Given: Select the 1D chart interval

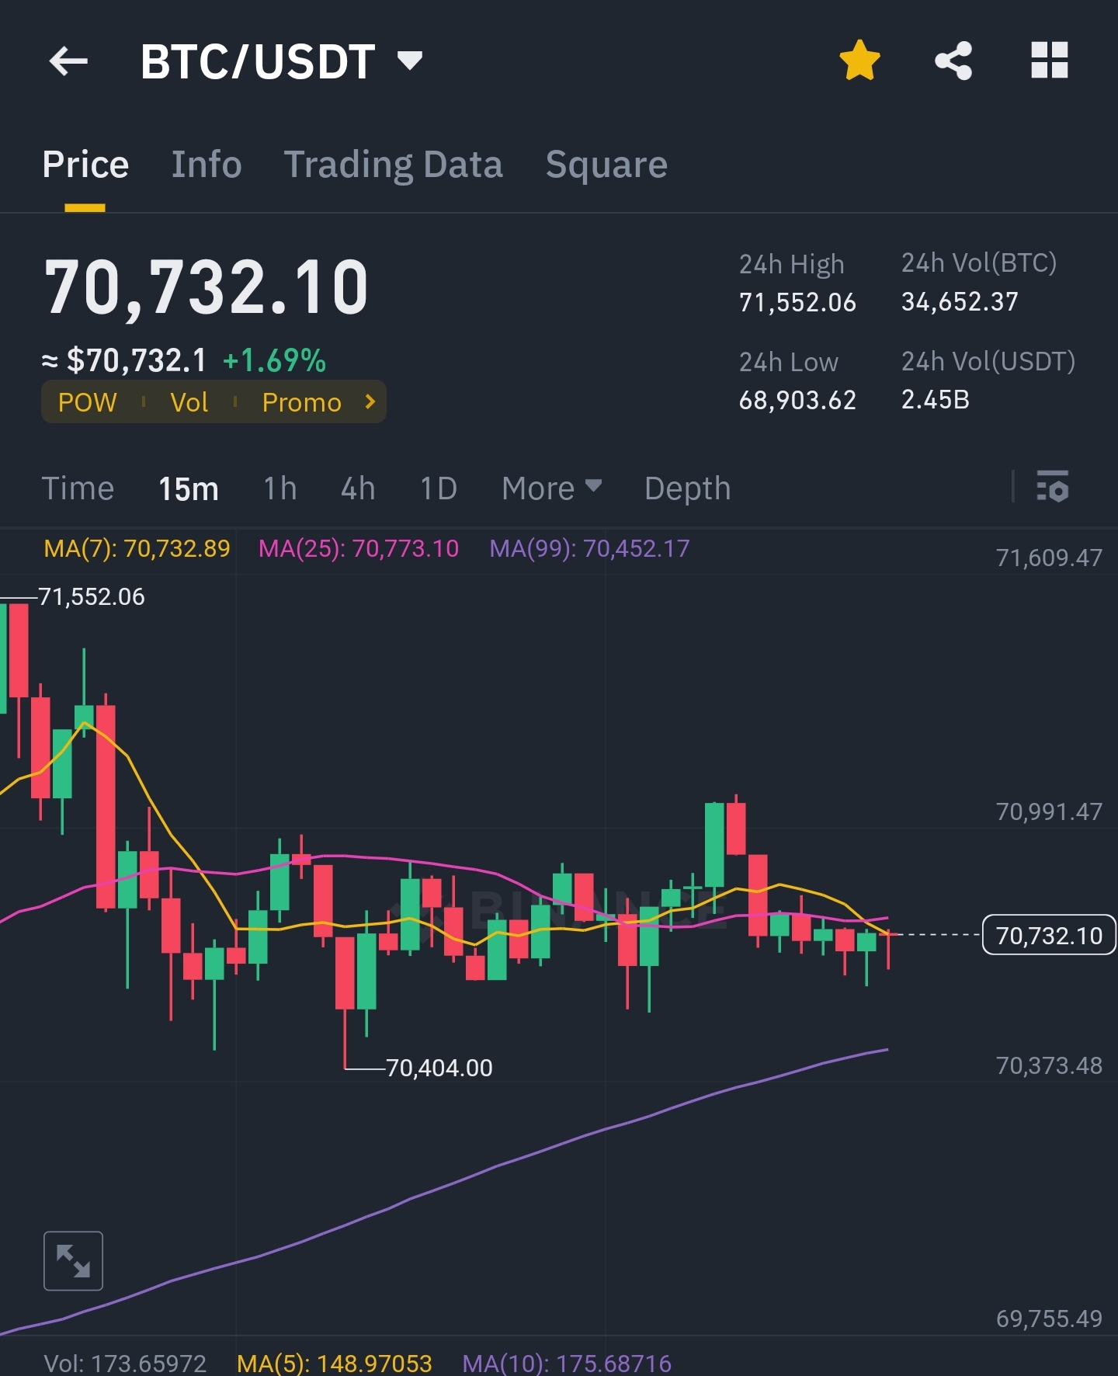Looking at the screenshot, I should pos(439,488).
